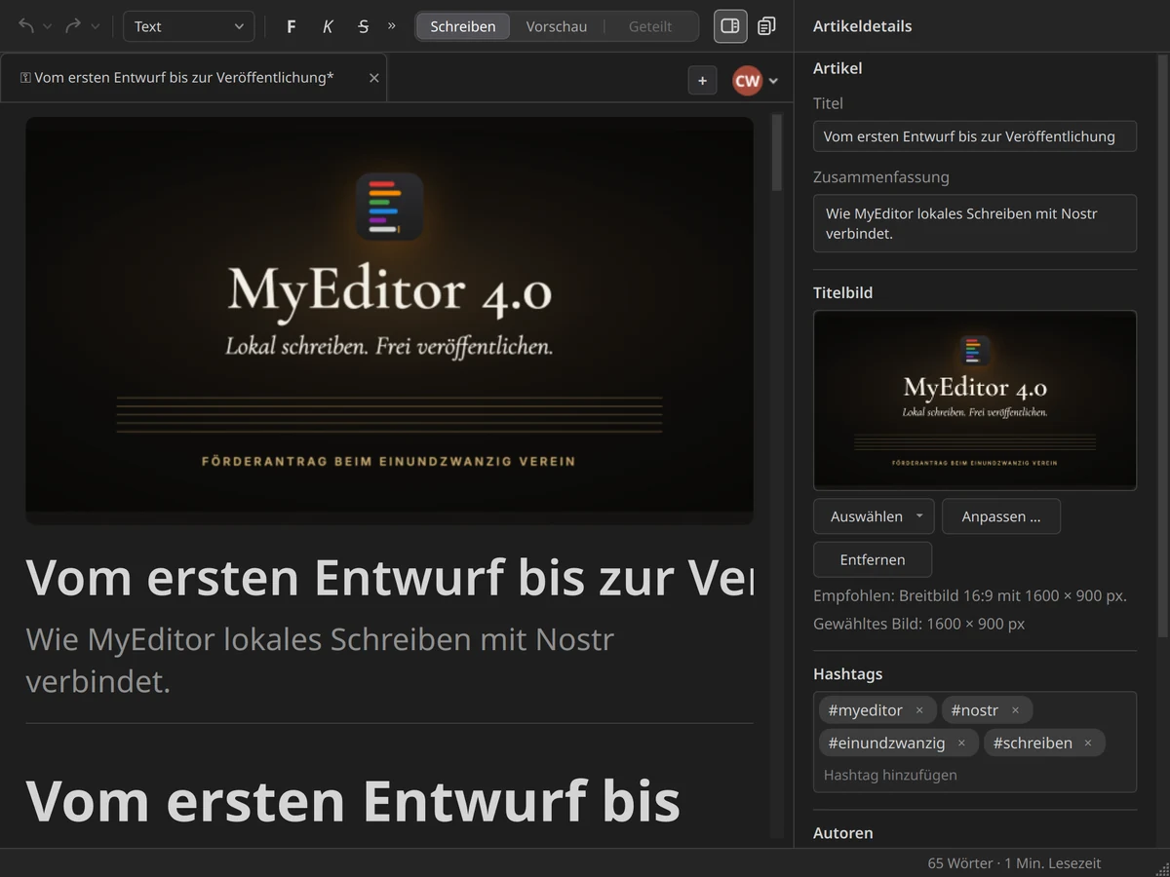Remove the #einundzwanzig hashtag
Viewport: 1170px width, 877px height.
(961, 744)
